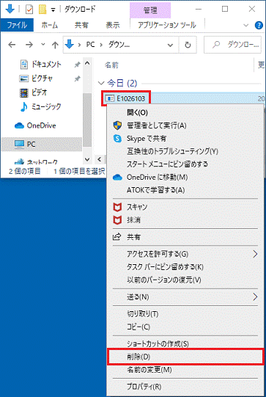Screen dimensions: 266x397
Task: Open ビデオ in the navigation pane
Action: [x=34, y=92]
